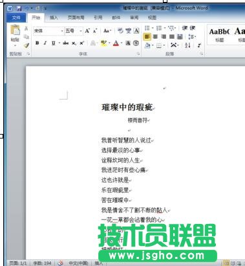This screenshot has height=266, width=245.
Task: Toggle bold formatting
Action: coord(37,43)
